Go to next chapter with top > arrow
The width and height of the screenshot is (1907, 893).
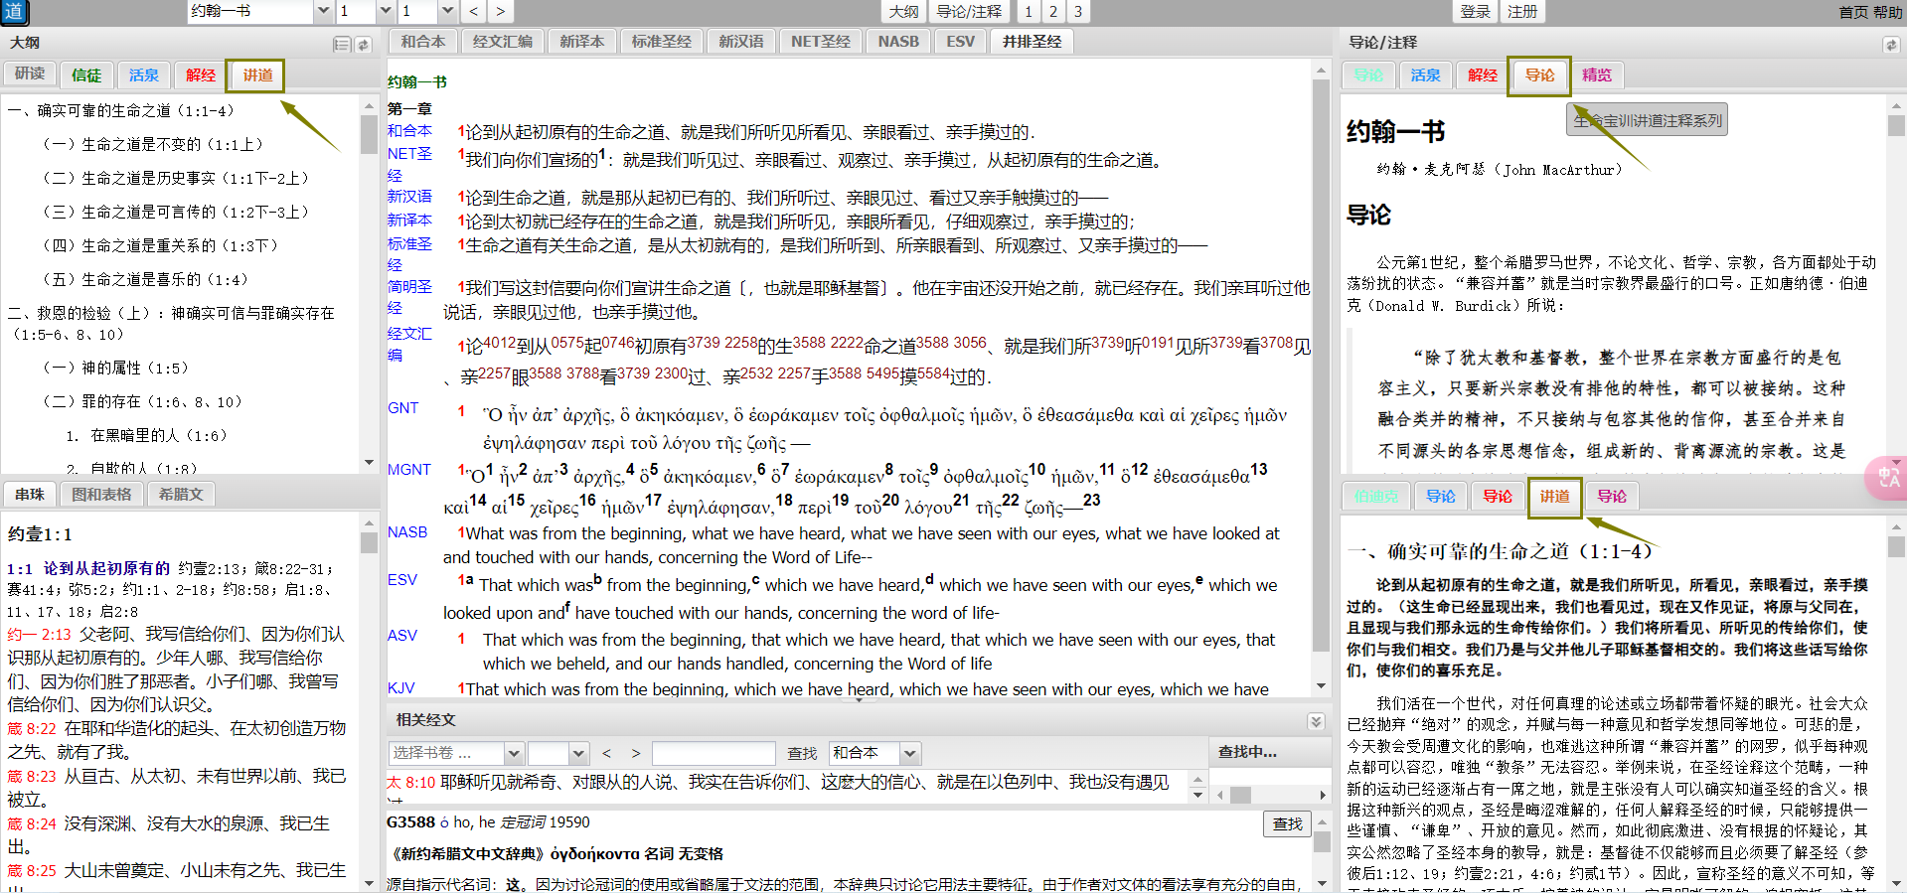pos(500,12)
